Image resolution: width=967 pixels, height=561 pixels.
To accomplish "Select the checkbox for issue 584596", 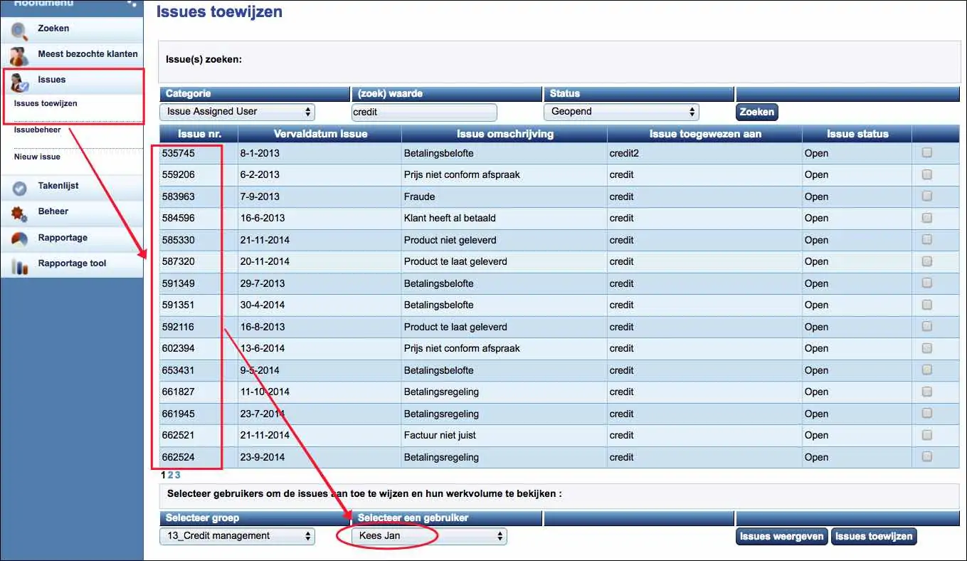I will pyautogui.click(x=926, y=218).
